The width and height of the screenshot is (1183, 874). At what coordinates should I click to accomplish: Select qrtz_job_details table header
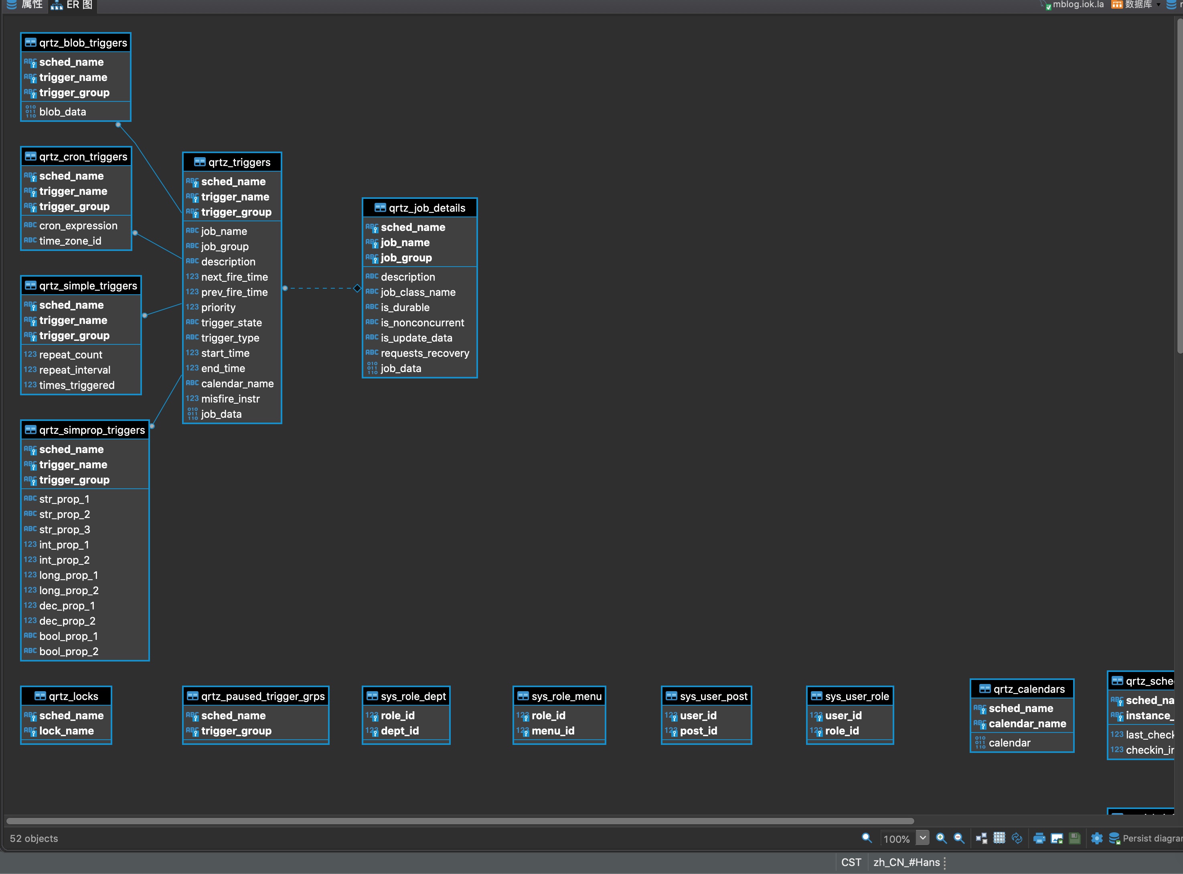(419, 208)
